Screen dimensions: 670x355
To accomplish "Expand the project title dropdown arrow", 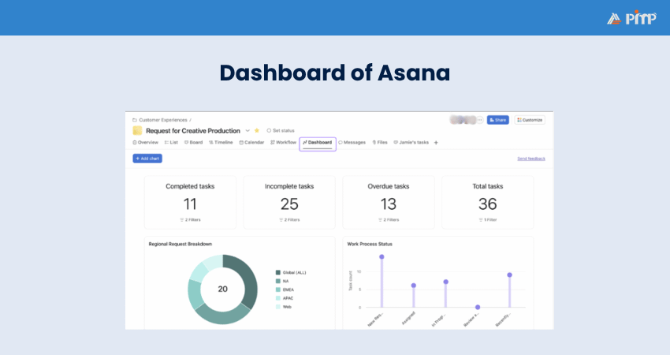I will click(248, 131).
